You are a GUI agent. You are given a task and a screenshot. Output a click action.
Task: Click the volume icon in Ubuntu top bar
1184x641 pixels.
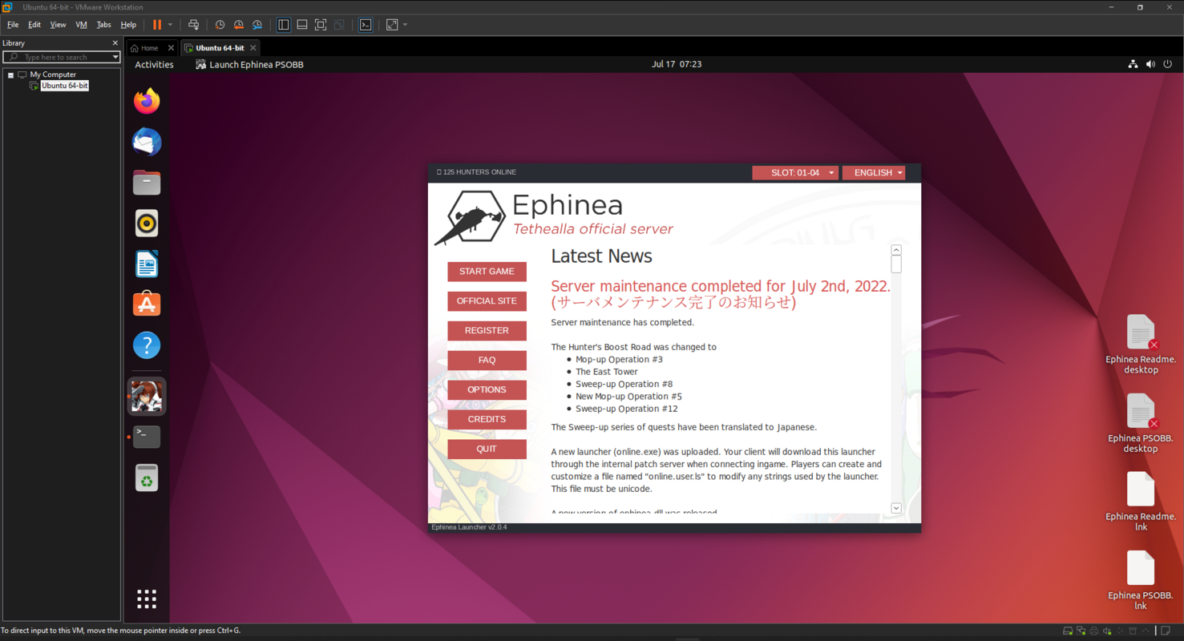pyautogui.click(x=1150, y=64)
